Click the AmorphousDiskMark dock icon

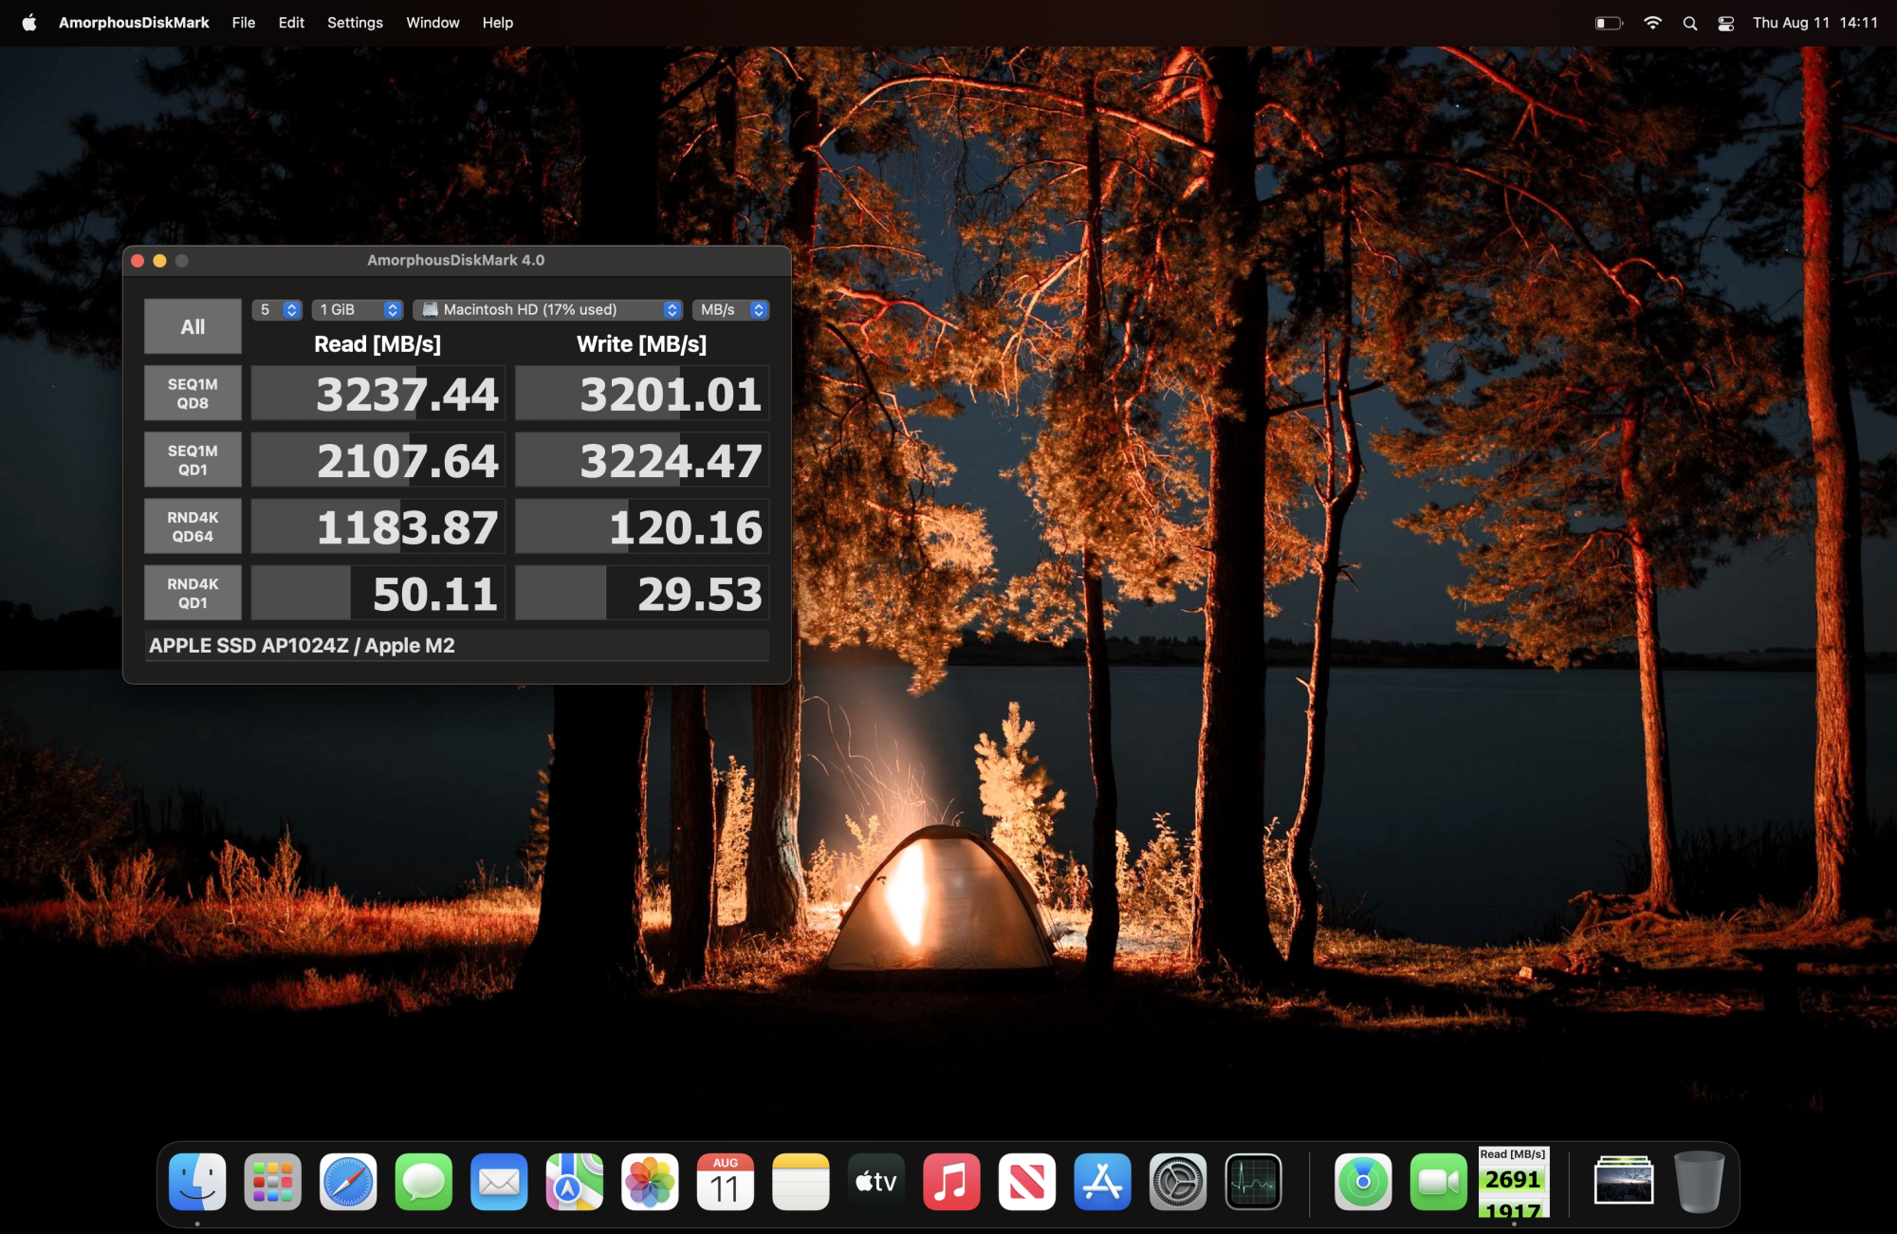click(1513, 1182)
